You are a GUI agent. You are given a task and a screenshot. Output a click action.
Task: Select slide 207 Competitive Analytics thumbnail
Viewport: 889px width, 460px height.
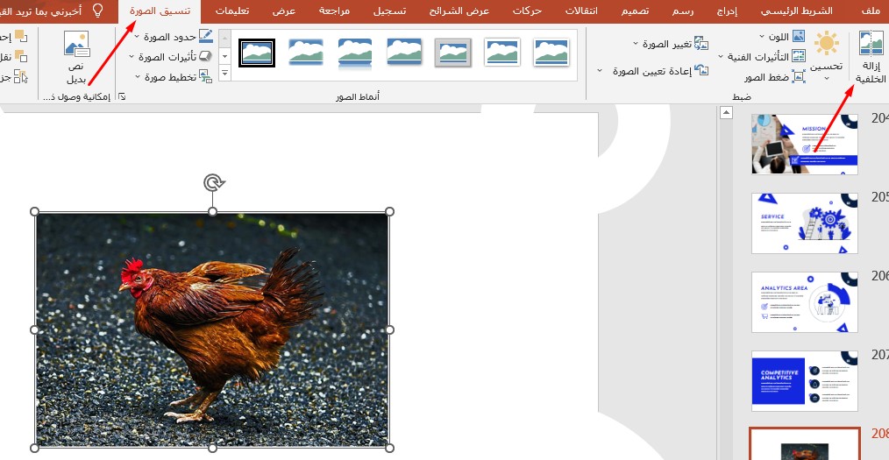pos(805,380)
